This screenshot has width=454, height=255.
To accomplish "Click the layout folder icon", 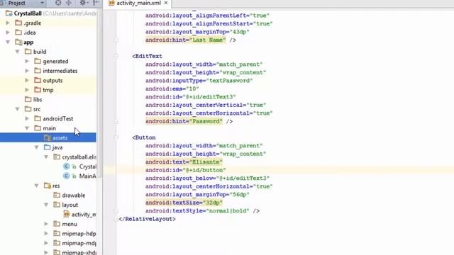I will tap(57, 205).
